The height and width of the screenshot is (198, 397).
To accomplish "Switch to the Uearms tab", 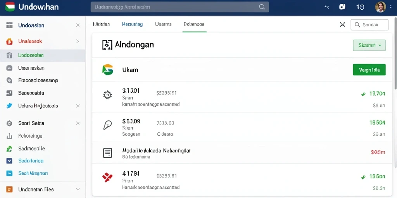I will [x=163, y=24].
